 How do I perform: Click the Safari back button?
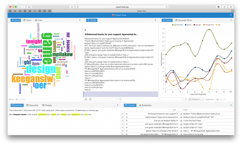pyautogui.click(x=20, y=7)
